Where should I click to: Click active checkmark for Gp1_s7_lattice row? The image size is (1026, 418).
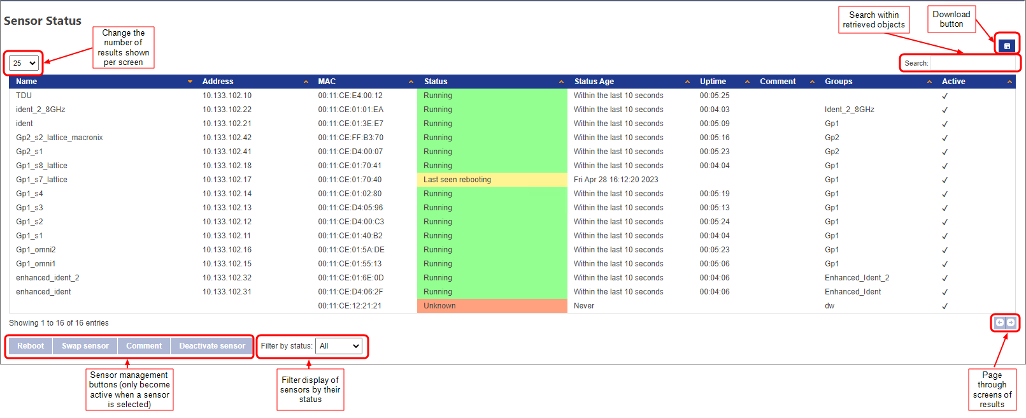[x=944, y=180]
